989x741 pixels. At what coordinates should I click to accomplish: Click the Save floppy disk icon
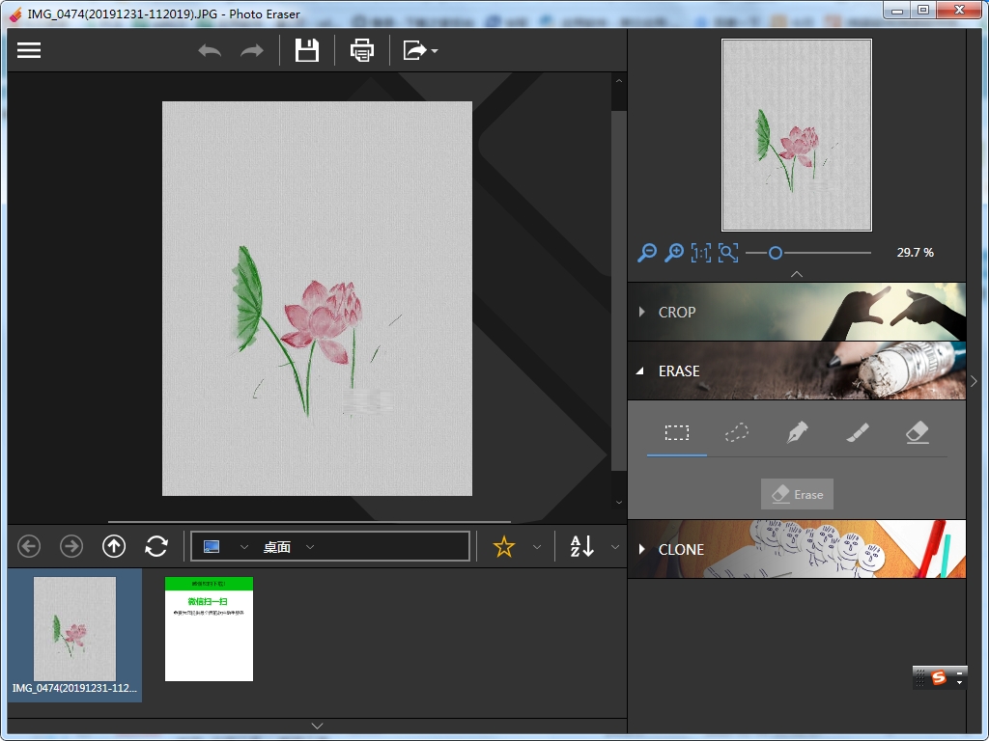(x=307, y=50)
